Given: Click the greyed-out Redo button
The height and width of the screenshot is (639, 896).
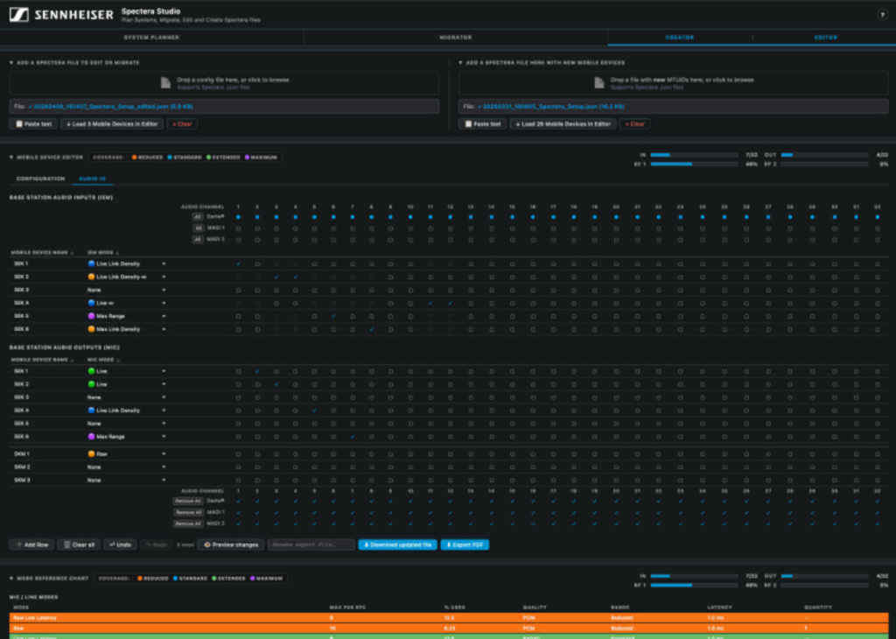Looking at the screenshot, I should (156, 544).
